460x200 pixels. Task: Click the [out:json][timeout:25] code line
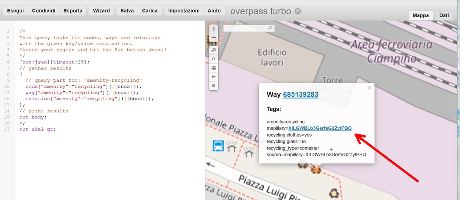(x=54, y=62)
